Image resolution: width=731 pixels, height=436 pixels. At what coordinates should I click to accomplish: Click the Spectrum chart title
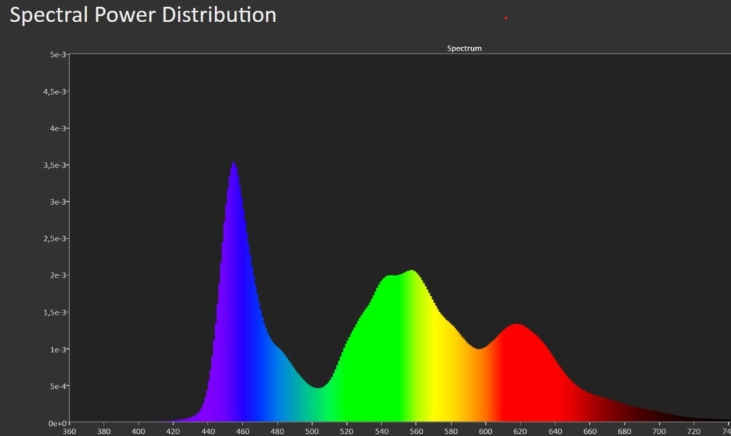[464, 49]
